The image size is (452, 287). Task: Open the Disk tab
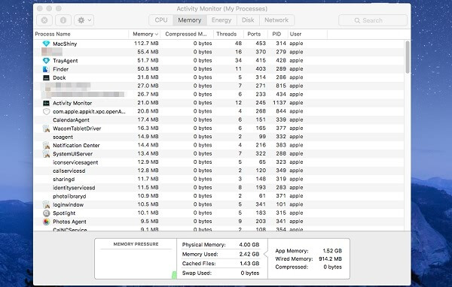click(x=248, y=20)
